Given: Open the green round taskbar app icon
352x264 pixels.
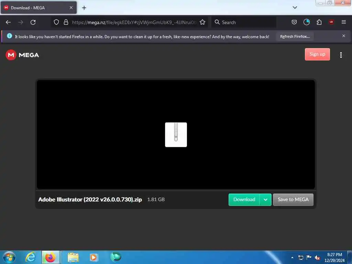Looking at the screenshot, I should click(x=116, y=257).
